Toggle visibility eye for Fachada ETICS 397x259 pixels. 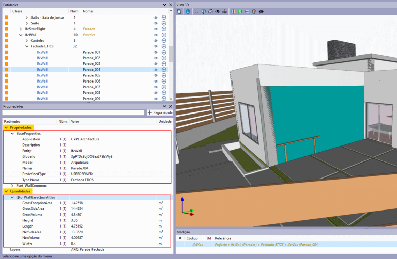pyautogui.click(x=156, y=46)
